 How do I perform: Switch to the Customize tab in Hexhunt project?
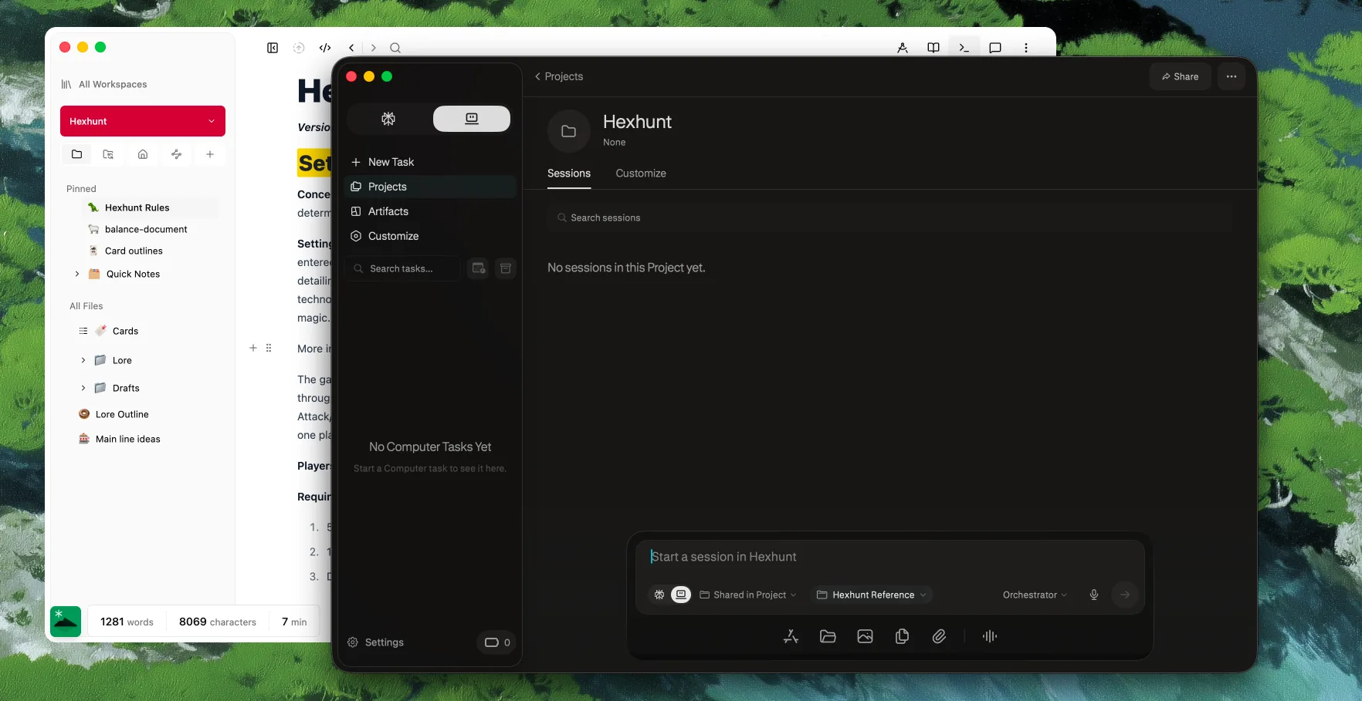pos(641,174)
